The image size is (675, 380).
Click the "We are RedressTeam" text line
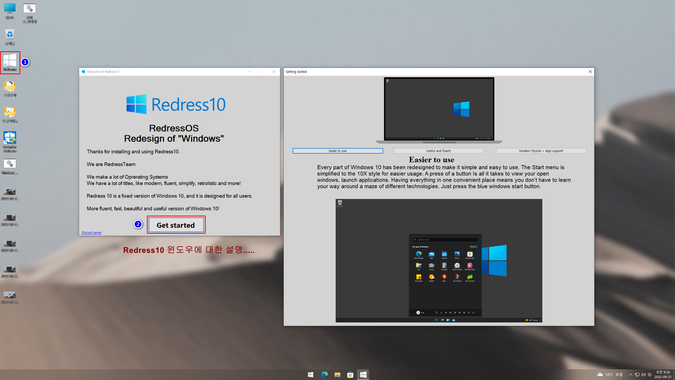(x=111, y=164)
